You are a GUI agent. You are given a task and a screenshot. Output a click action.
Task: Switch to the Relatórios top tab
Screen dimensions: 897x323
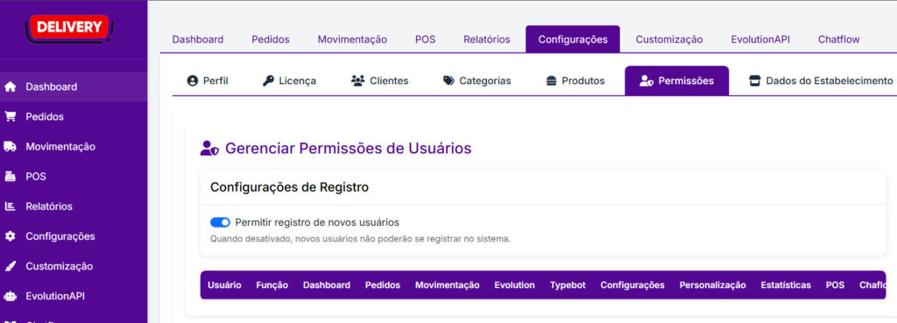(x=487, y=39)
